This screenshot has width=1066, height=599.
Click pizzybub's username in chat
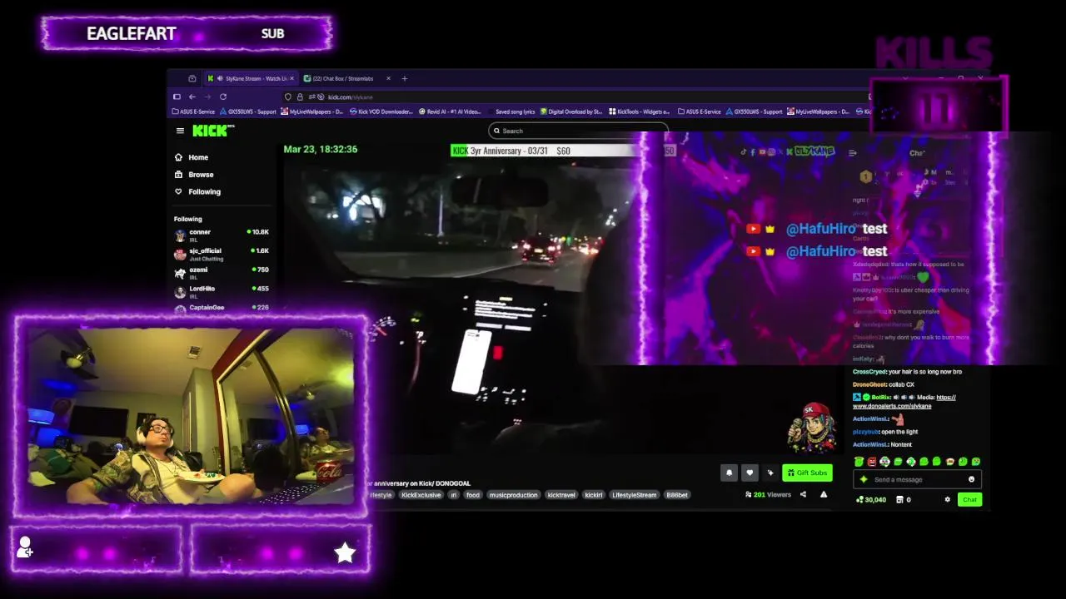point(865,432)
